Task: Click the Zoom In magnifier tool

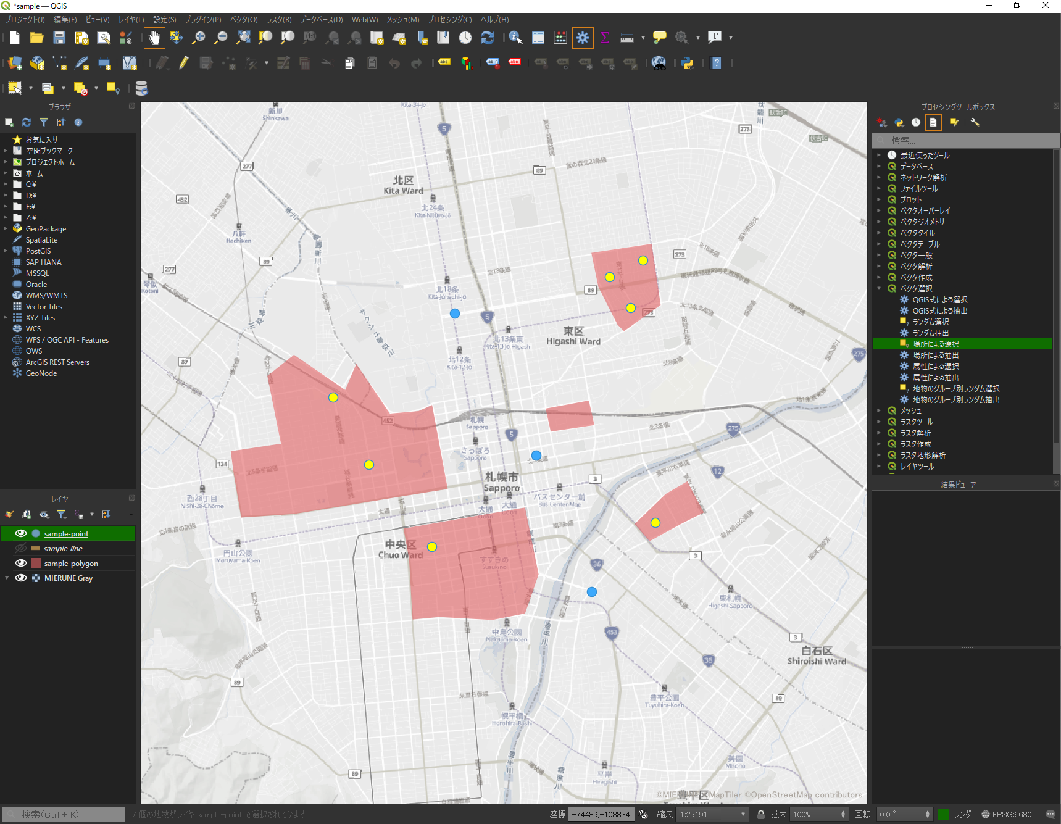Action: tap(199, 38)
